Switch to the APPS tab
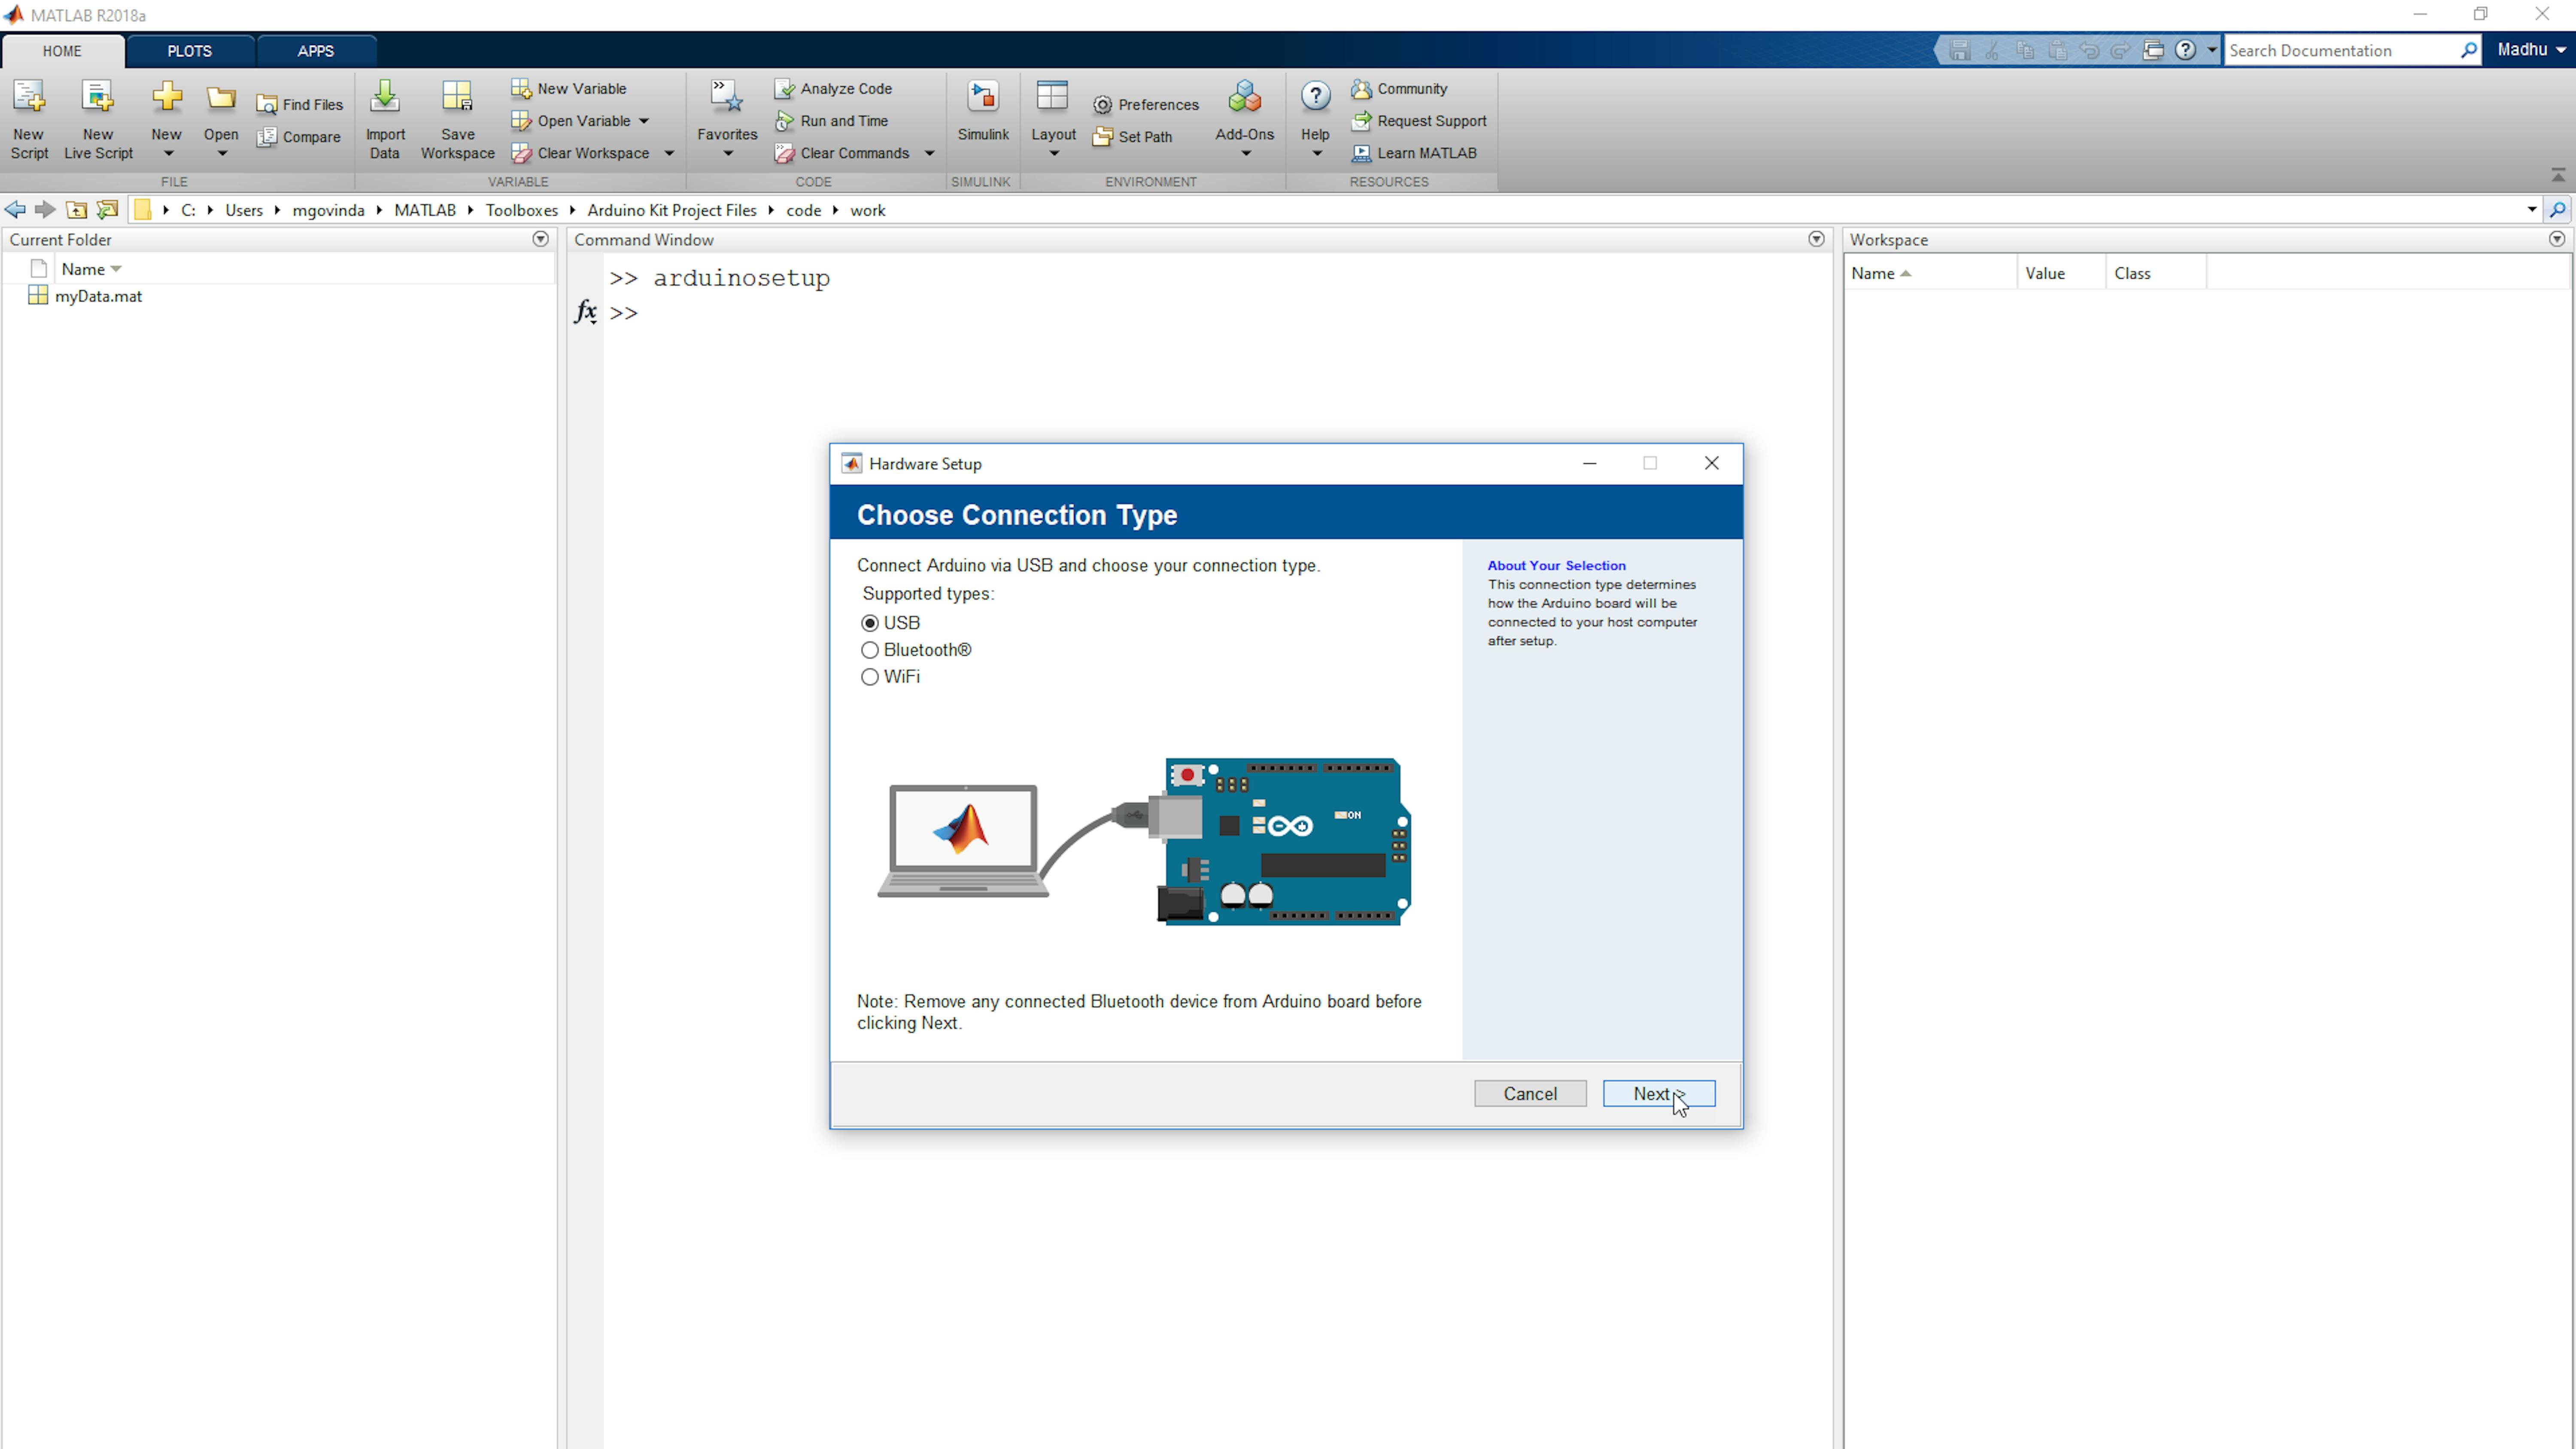The image size is (2576, 1449). [x=315, y=51]
